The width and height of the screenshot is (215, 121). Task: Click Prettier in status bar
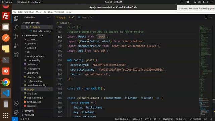click(195, 119)
